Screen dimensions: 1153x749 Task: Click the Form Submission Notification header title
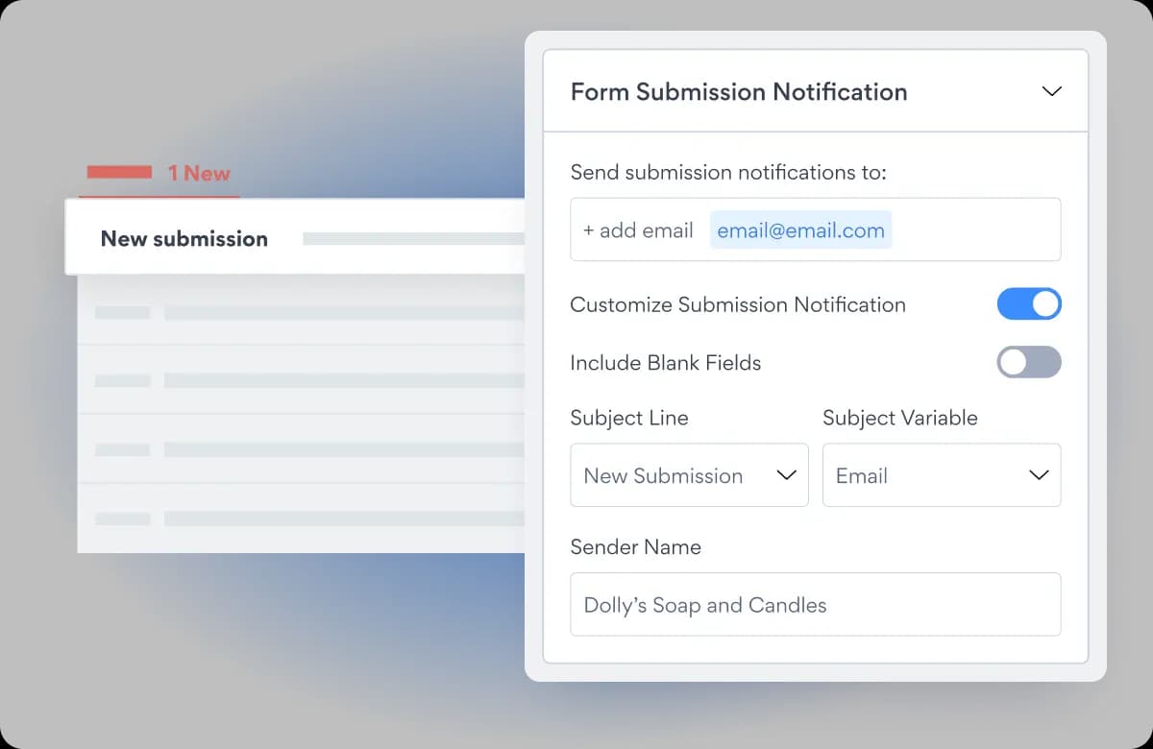pos(739,91)
